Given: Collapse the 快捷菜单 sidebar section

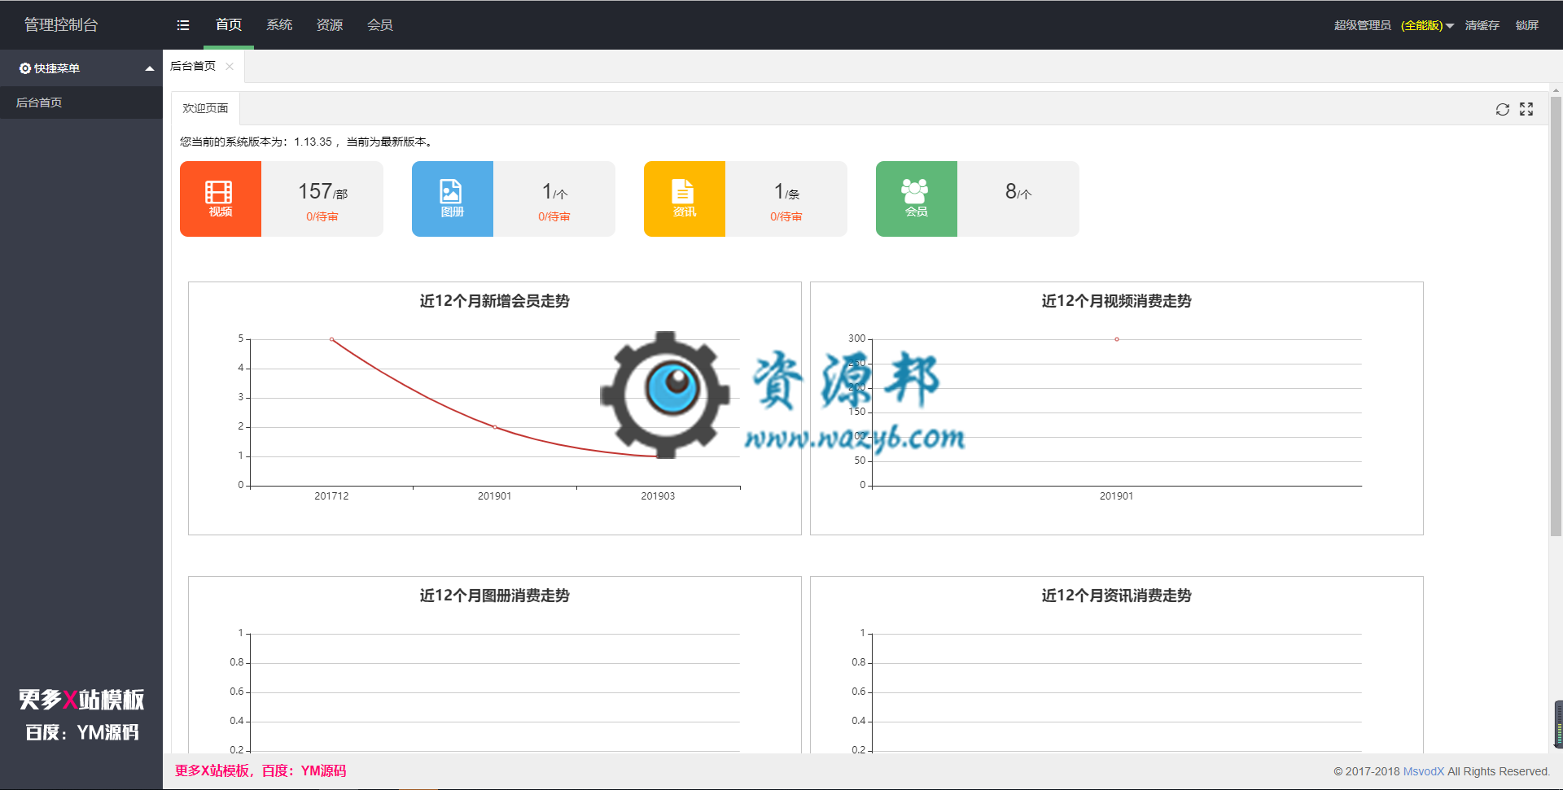Looking at the screenshot, I should [x=150, y=68].
